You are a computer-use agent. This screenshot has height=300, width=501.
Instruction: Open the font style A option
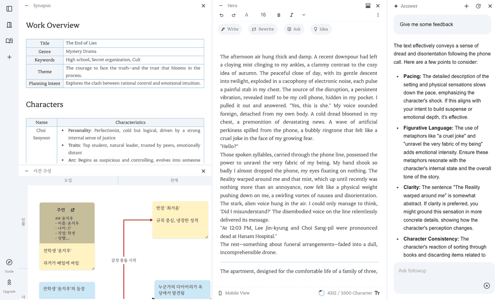coord(246,15)
